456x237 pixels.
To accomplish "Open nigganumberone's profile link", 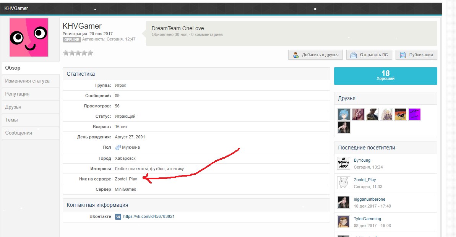I will pos(369,199).
